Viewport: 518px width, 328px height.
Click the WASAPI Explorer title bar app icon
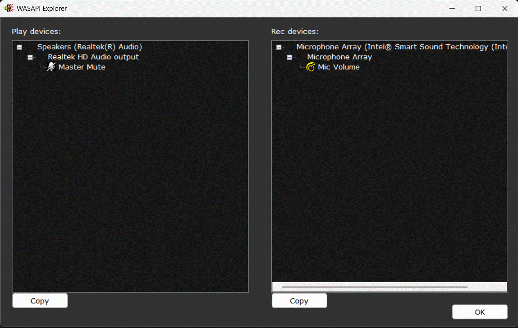9,9
